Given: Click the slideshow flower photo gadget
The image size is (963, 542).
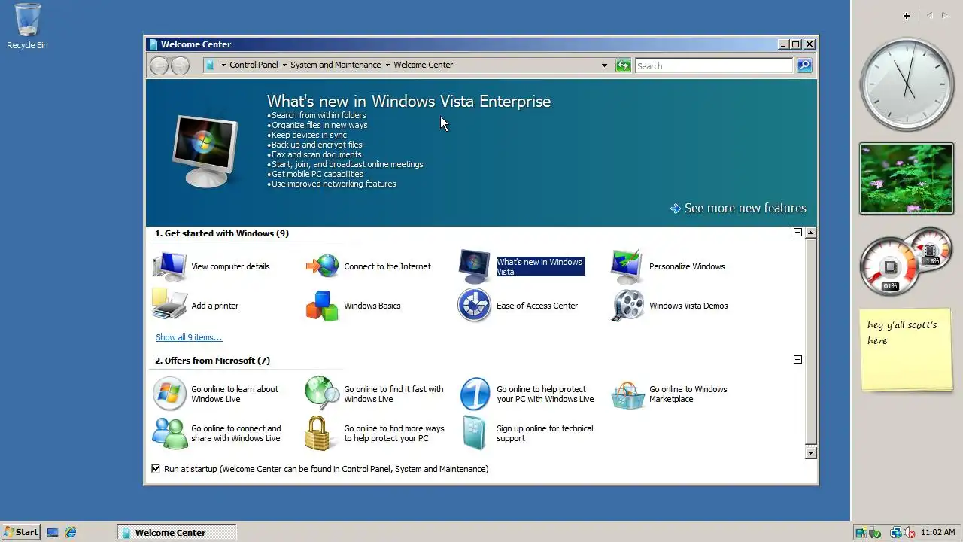Looking at the screenshot, I should [x=907, y=178].
